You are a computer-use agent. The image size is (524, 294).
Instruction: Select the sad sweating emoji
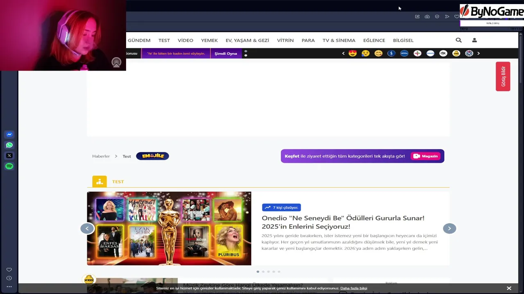point(366,53)
